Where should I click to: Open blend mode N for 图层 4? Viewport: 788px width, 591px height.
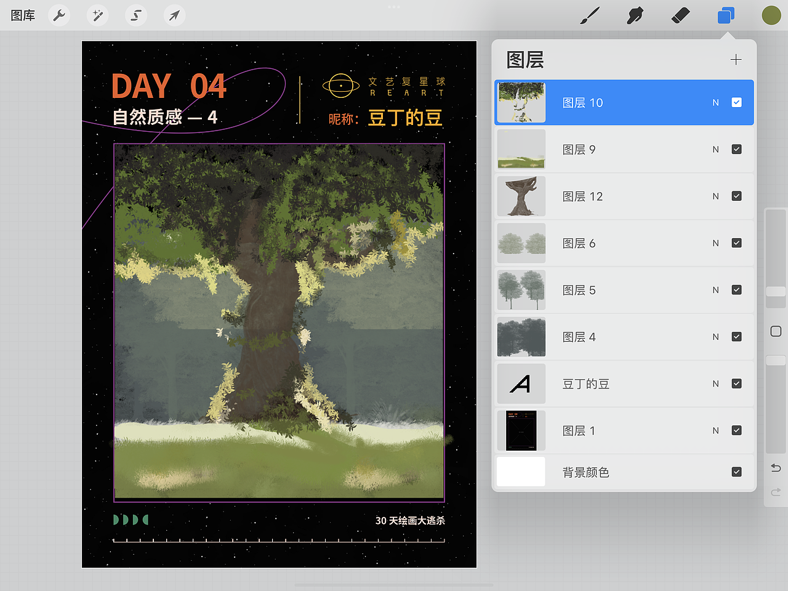[715, 337]
